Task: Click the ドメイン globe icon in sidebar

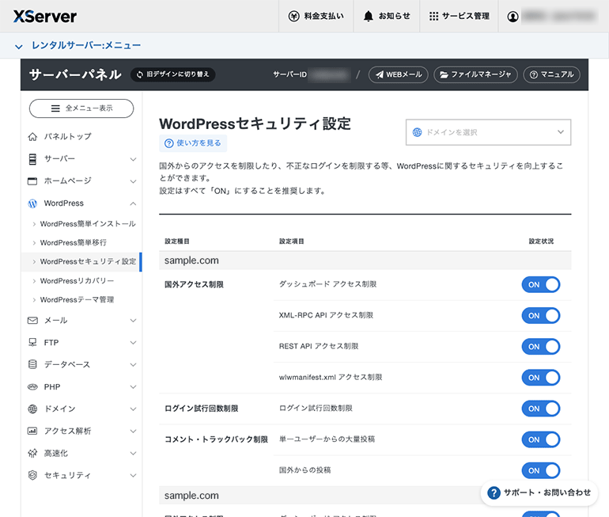Action: (32, 409)
